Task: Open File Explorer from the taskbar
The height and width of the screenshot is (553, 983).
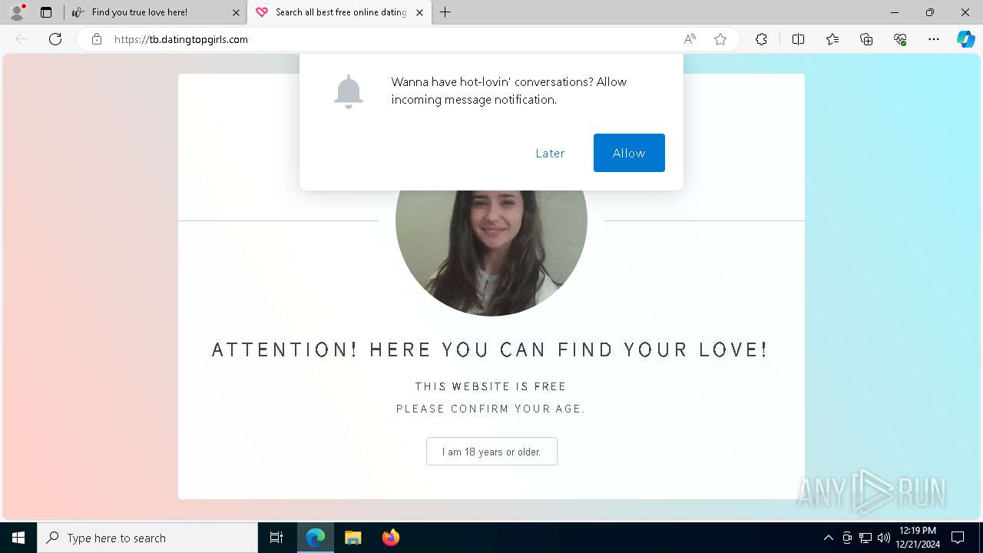Action: [353, 538]
